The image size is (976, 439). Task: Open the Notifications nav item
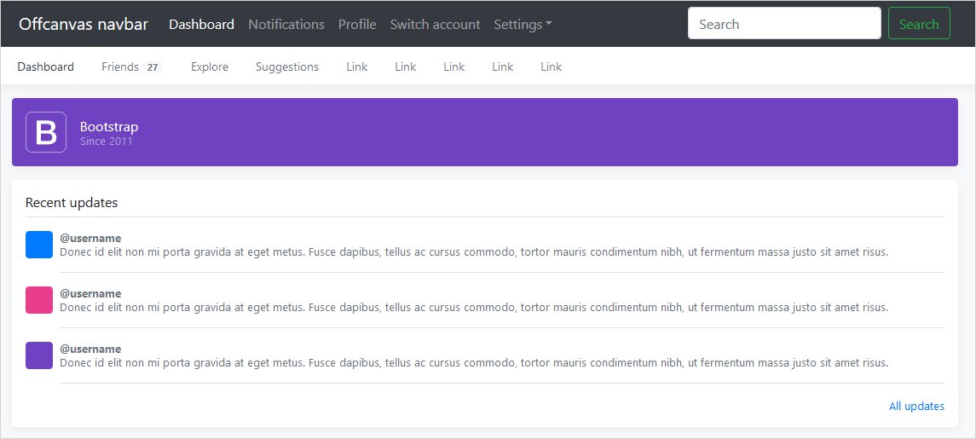tap(286, 25)
